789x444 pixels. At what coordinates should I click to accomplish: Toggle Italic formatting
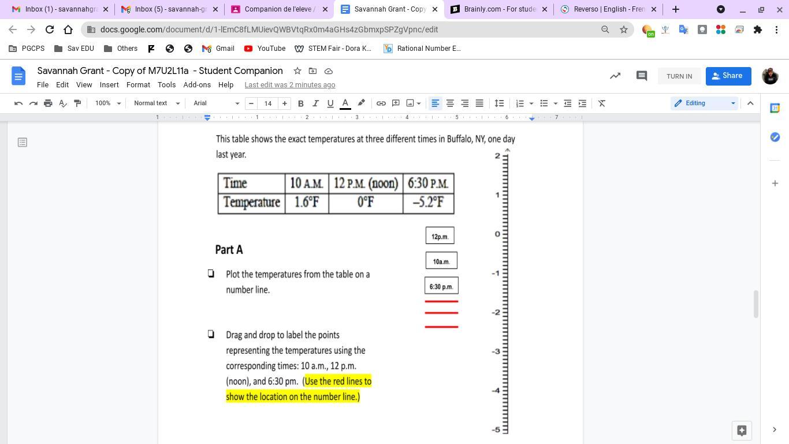click(x=315, y=103)
